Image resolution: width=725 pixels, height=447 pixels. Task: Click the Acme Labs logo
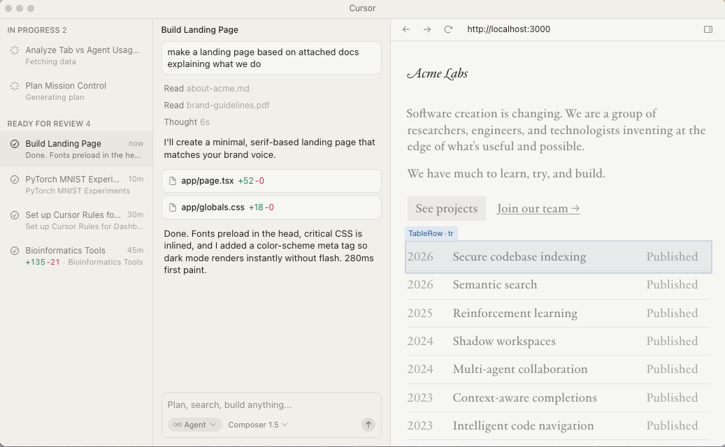(x=438, y=73)
